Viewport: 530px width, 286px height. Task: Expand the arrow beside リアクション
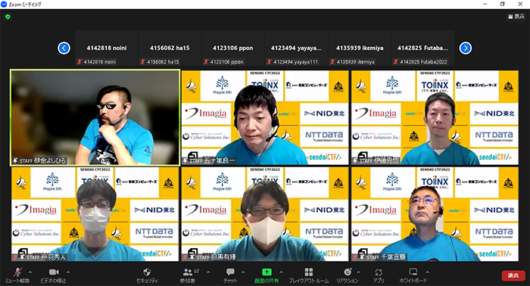[x=358, y=272]
